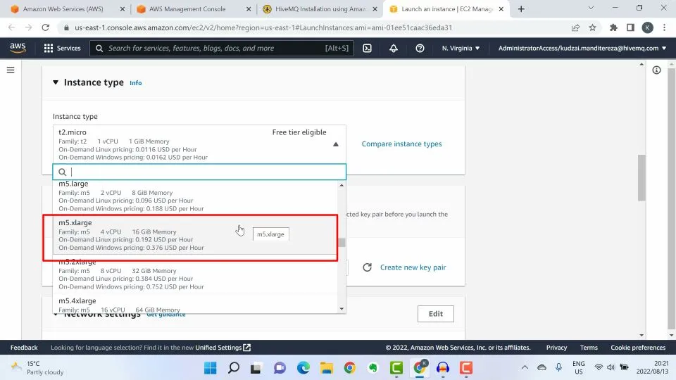Click the browser address bar URL
The width and height of the screenshot is (676, 380).
(263, 27)
